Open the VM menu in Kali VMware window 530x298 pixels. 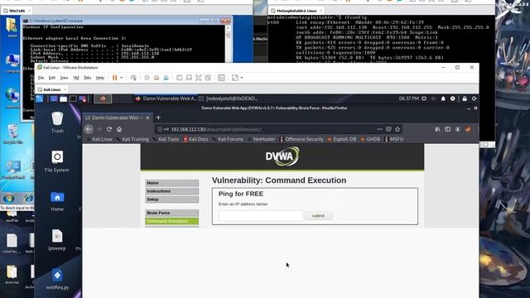pos(76,78)
